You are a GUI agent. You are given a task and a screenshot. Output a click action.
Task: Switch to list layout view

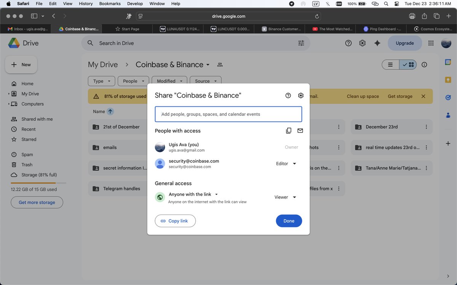[x=390, y=65]
